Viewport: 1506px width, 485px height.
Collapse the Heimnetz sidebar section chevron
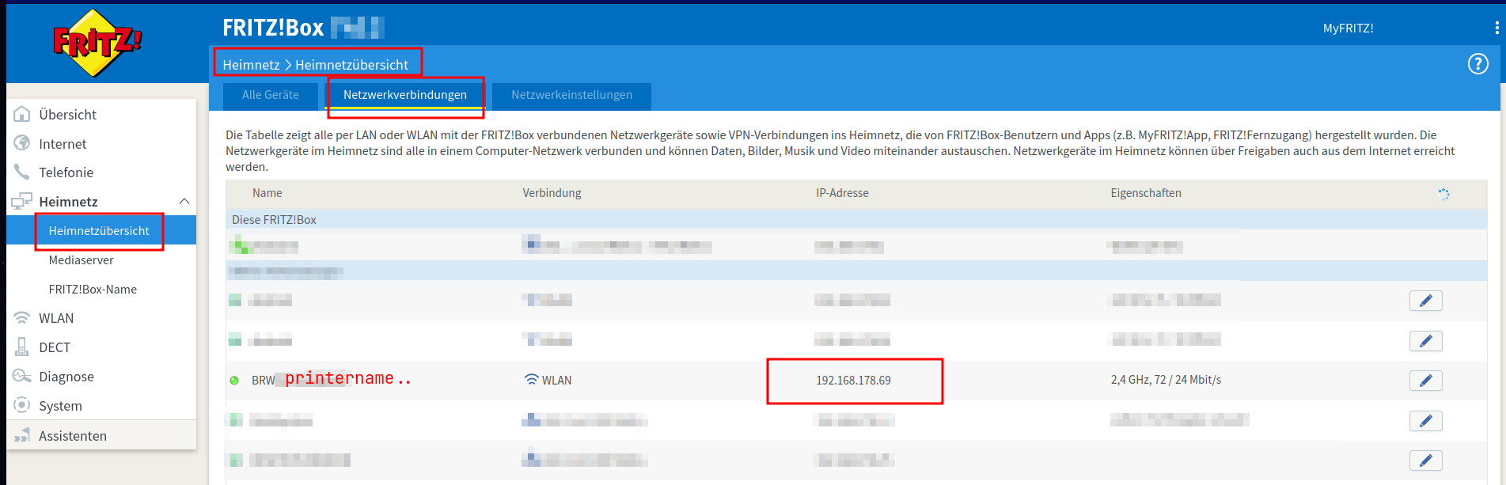(184, 202)
